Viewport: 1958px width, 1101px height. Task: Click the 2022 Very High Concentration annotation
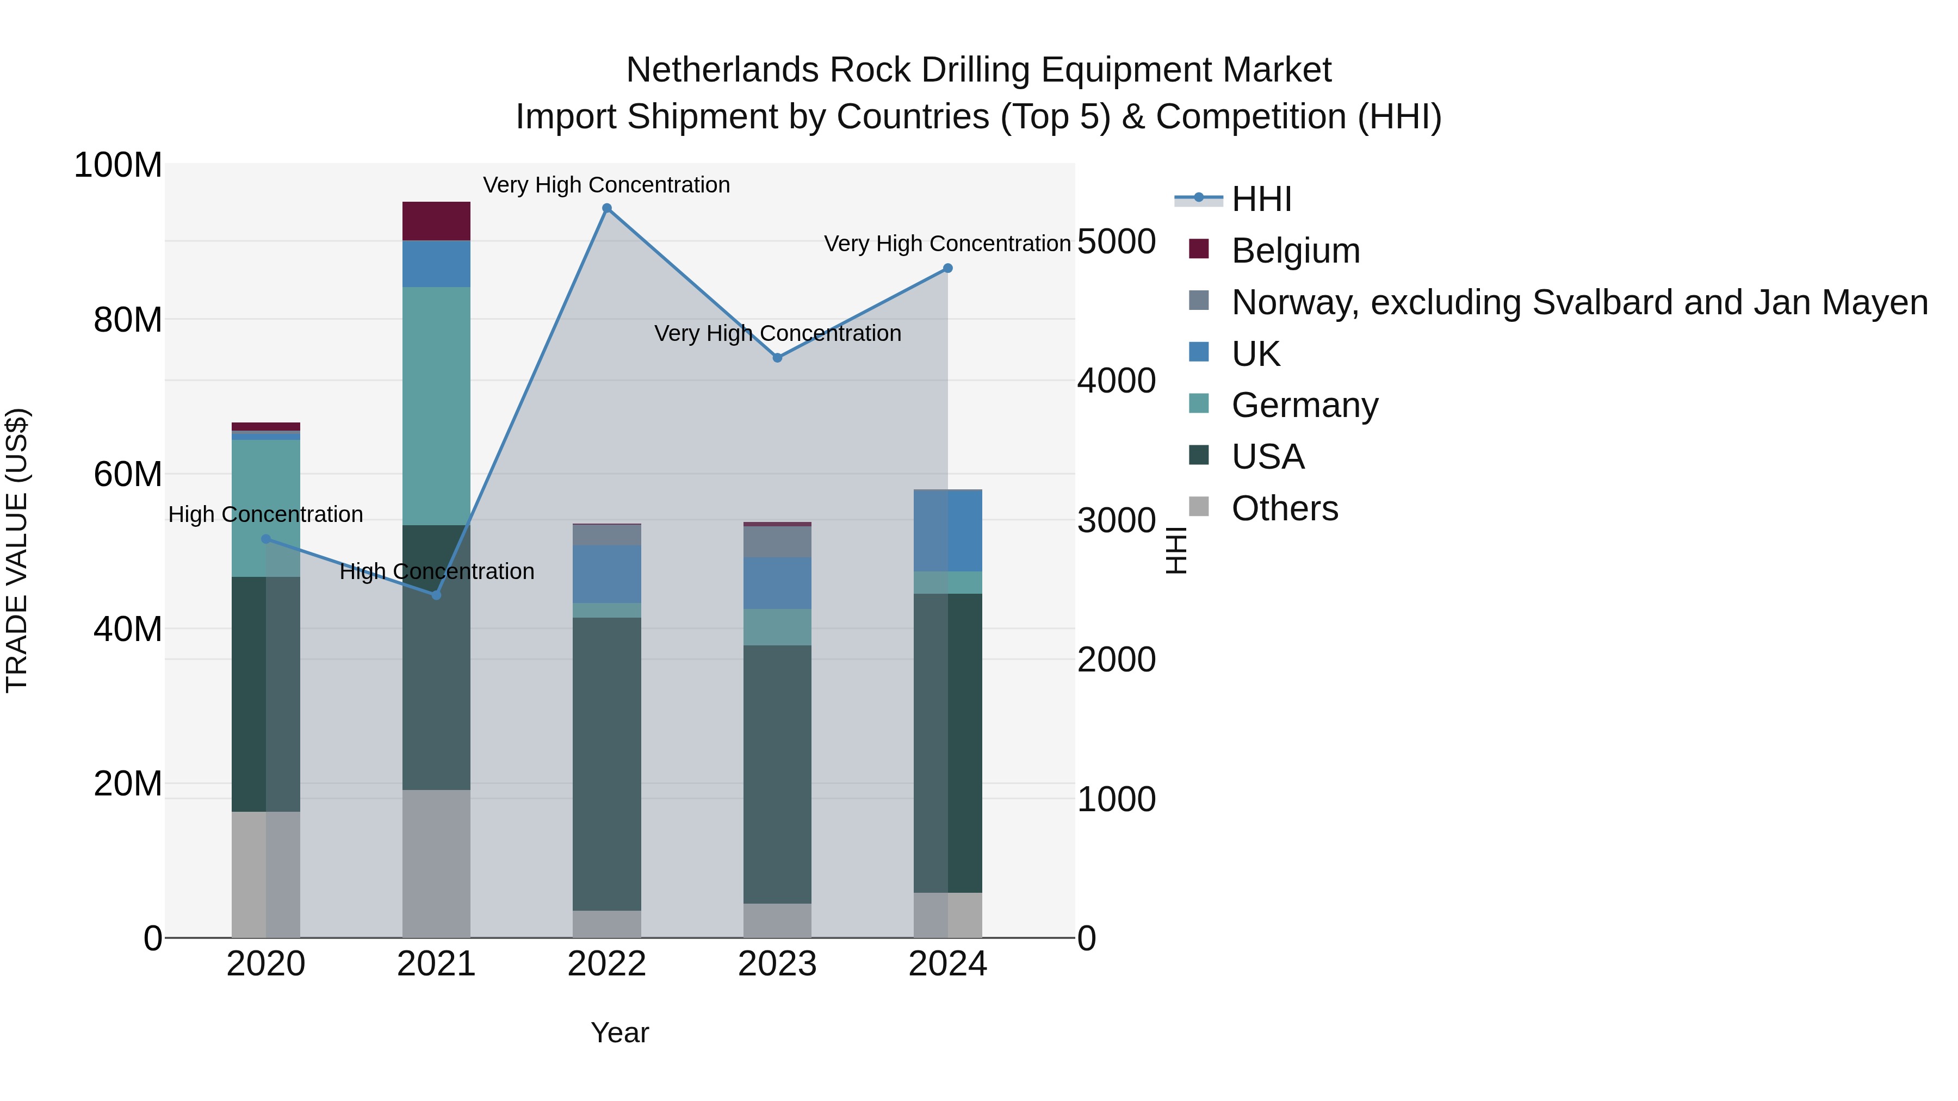click(606, 185)
